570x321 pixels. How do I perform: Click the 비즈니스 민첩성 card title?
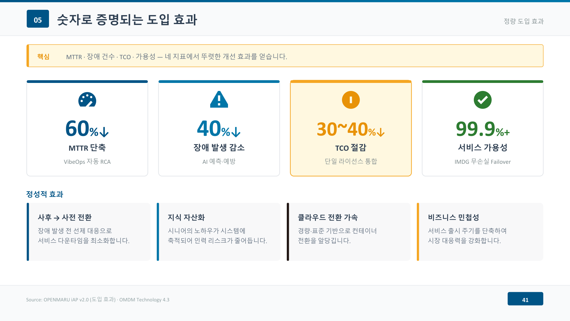454,218
